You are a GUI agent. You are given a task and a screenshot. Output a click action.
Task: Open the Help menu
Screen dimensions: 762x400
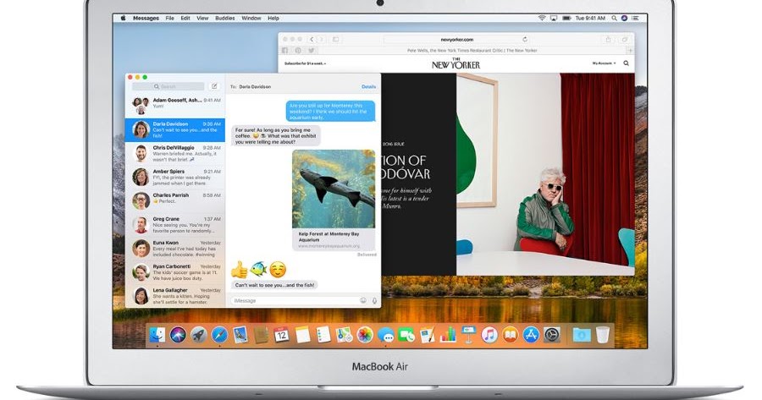pos(273,18)
